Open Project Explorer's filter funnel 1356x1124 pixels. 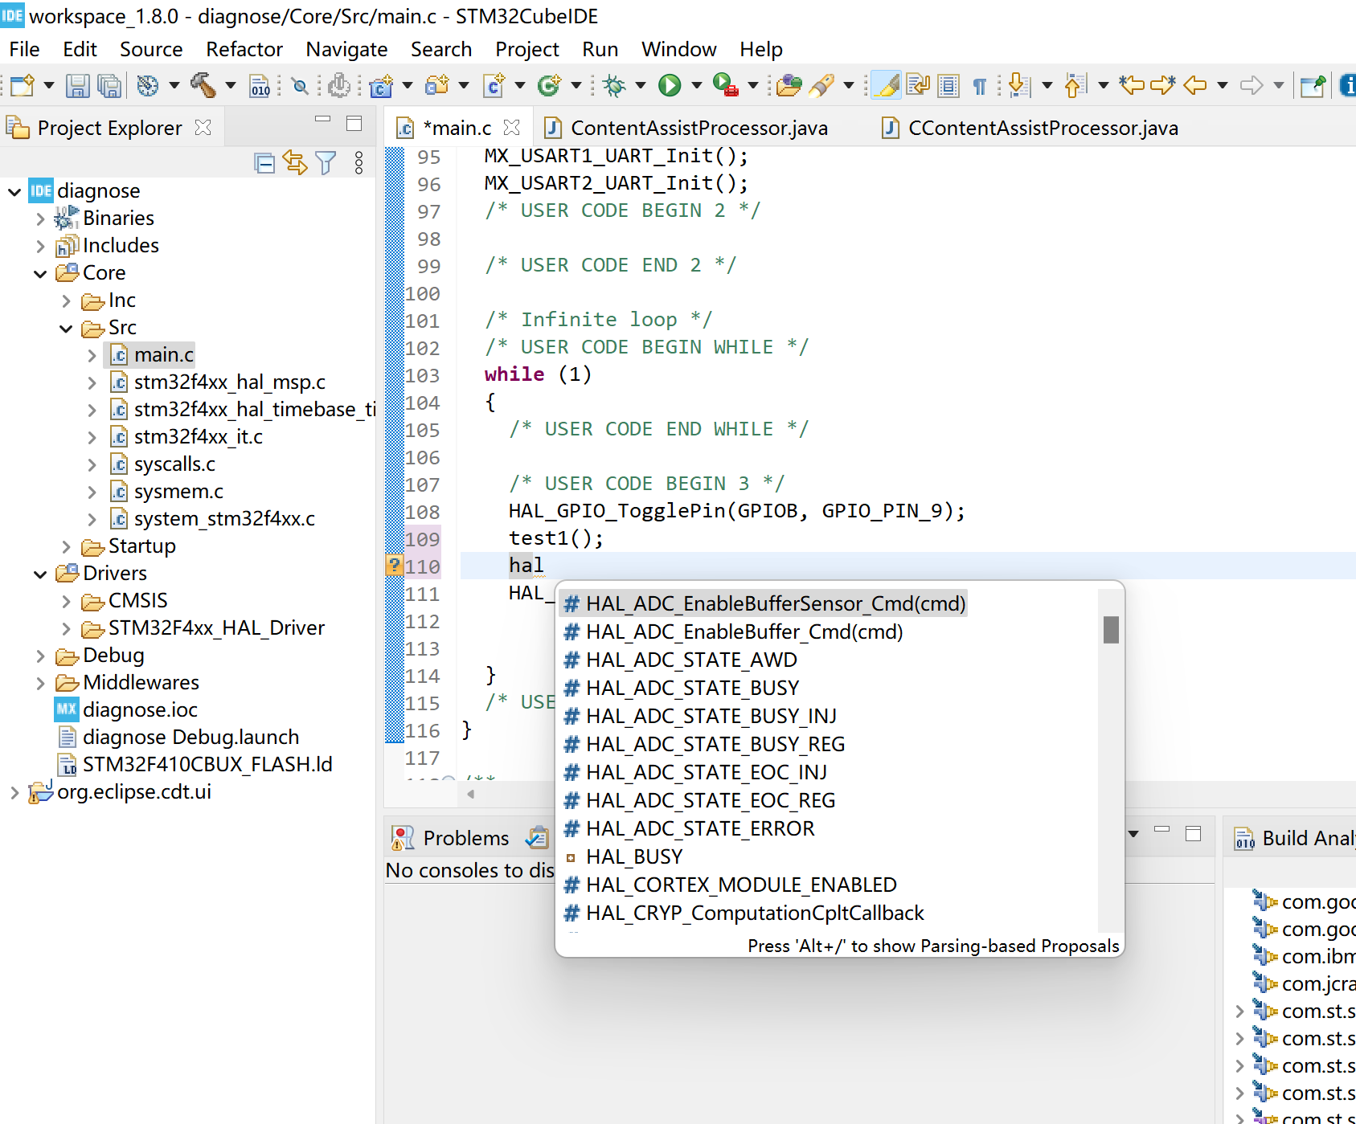click(x=326, y=163)
